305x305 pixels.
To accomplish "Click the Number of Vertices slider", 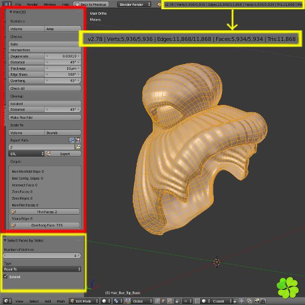I will coord(42,256).
